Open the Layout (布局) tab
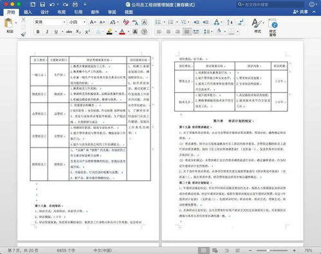 coord(62,12)
